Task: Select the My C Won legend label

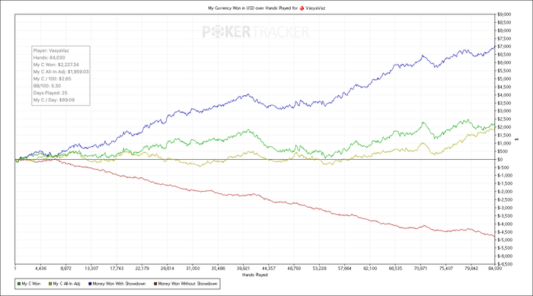Action: [x=31, y=284]
